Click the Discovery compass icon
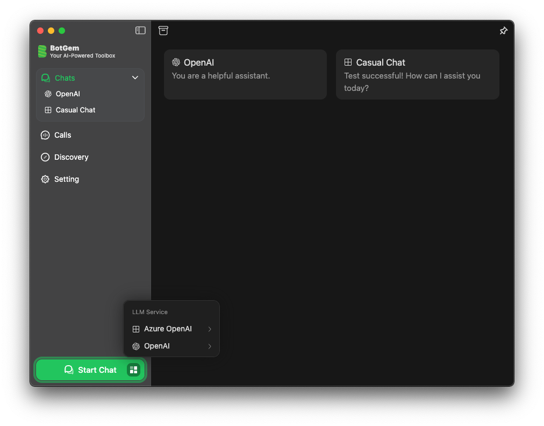 pyautogui.click(x=45, y=157)
